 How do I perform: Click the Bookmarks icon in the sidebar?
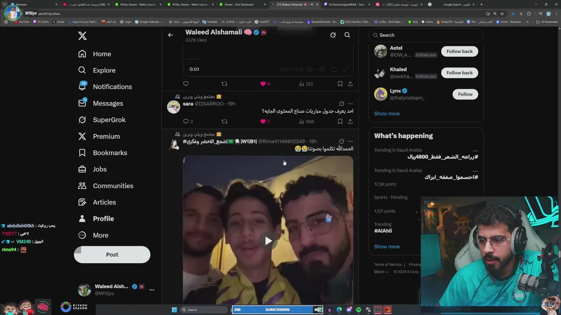pos(82,153)
